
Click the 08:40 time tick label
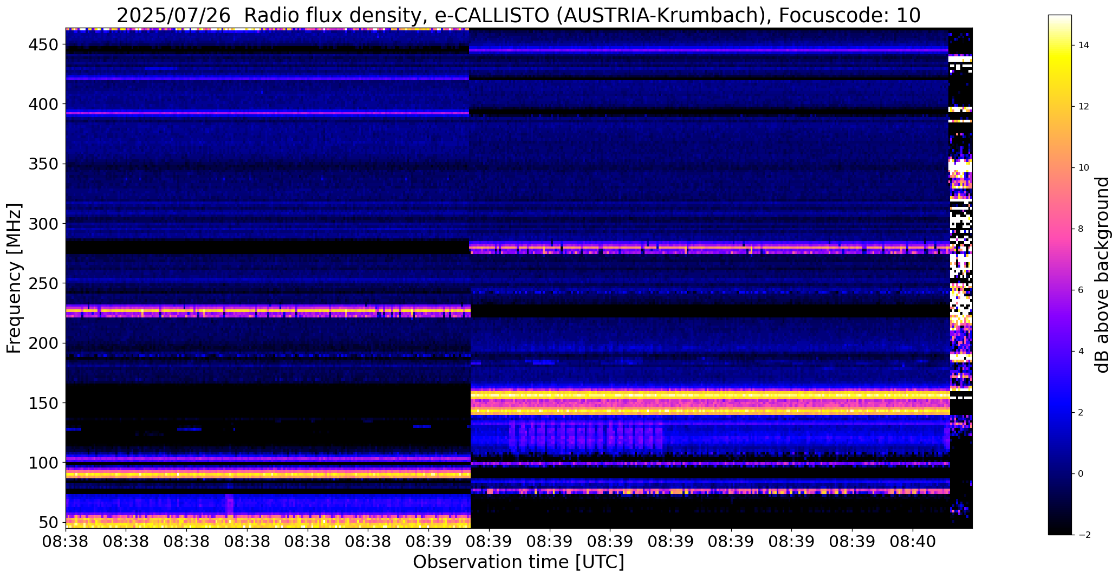tap(913, 541)
